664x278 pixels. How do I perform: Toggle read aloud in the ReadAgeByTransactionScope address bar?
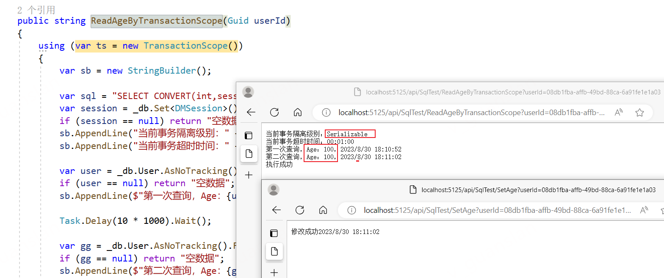(619, 113)
